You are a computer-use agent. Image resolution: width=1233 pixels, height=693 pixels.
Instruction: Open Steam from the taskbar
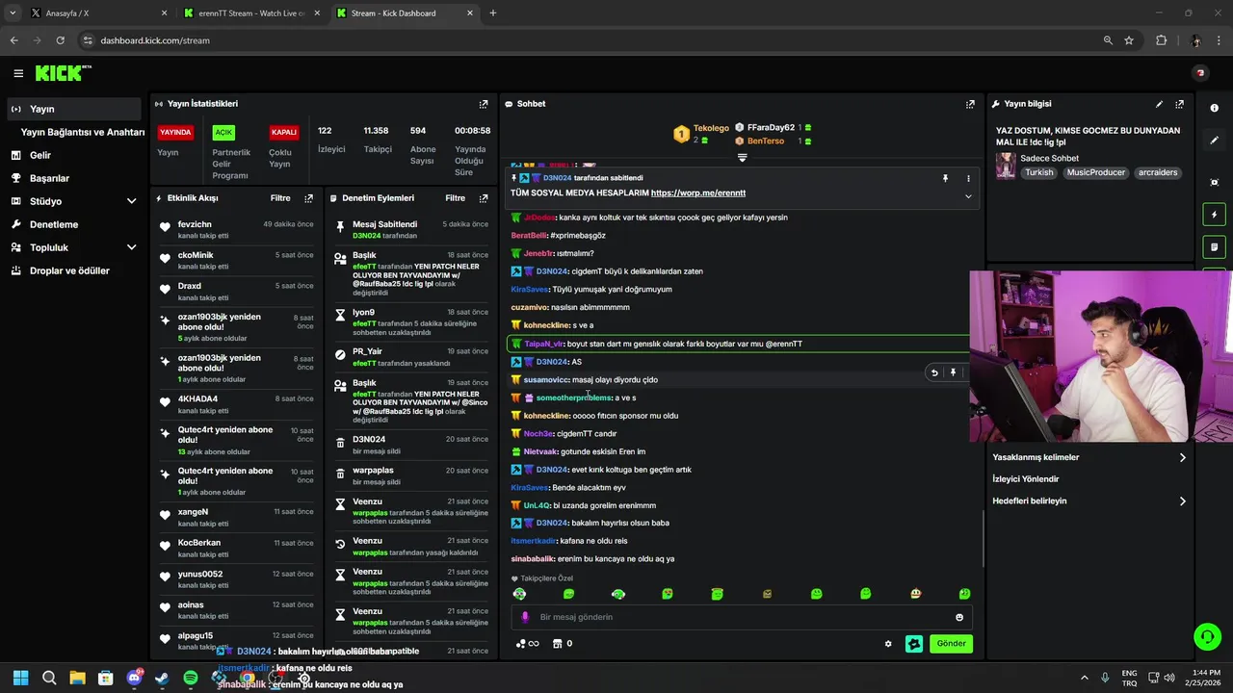[x=162, y=679]
